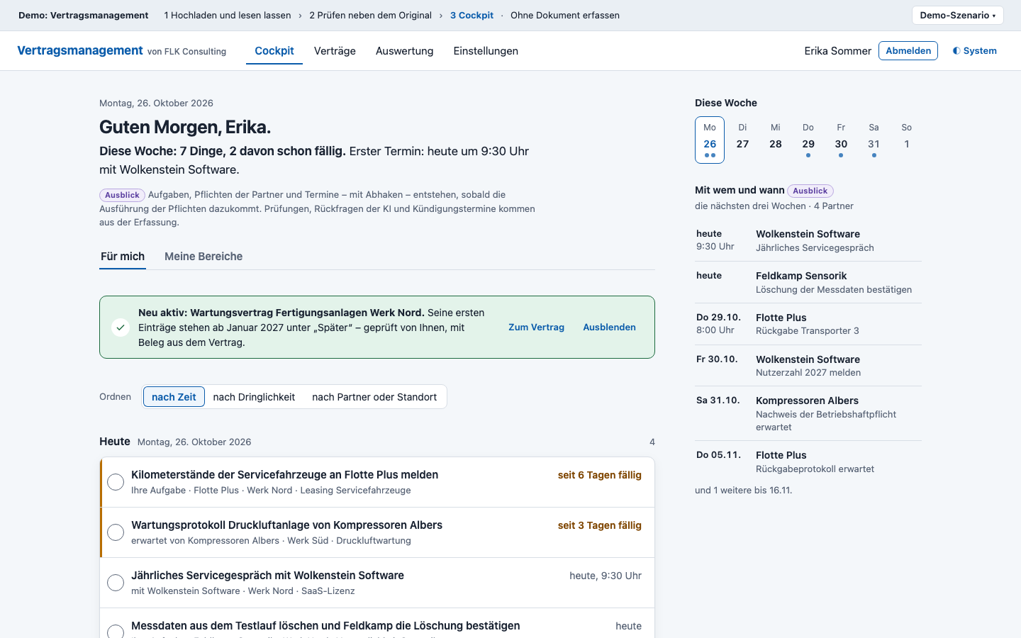
Task: Click Ausblick badge next to Mit wem und wann
Action: (810, 191)
